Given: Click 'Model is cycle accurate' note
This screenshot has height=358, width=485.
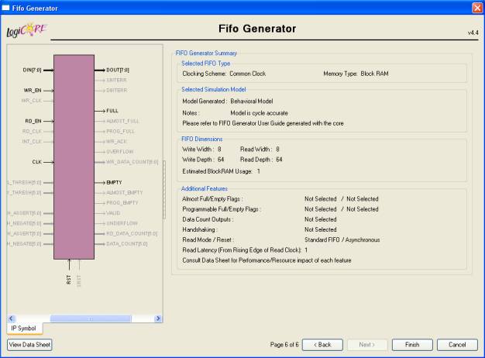Looking at the screenshot, I should coord(260,113).
